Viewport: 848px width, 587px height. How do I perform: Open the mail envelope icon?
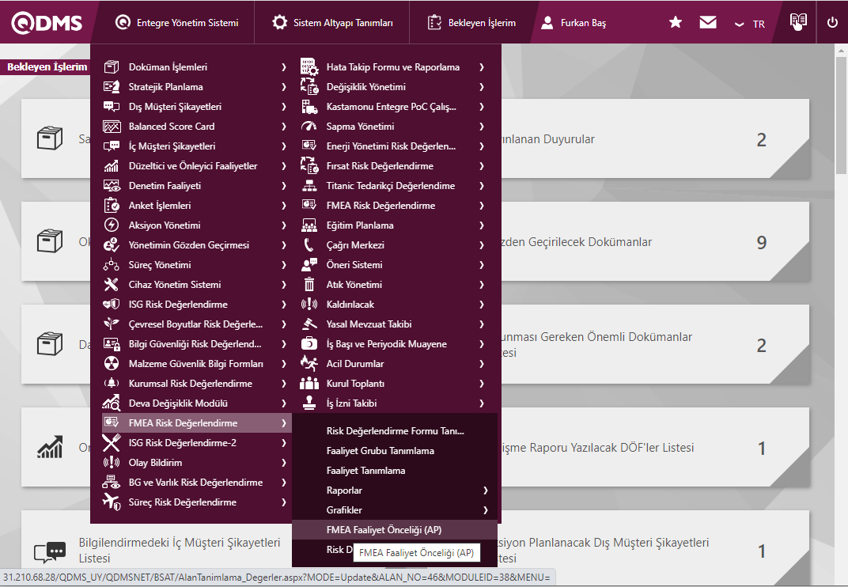coord(708,23)
